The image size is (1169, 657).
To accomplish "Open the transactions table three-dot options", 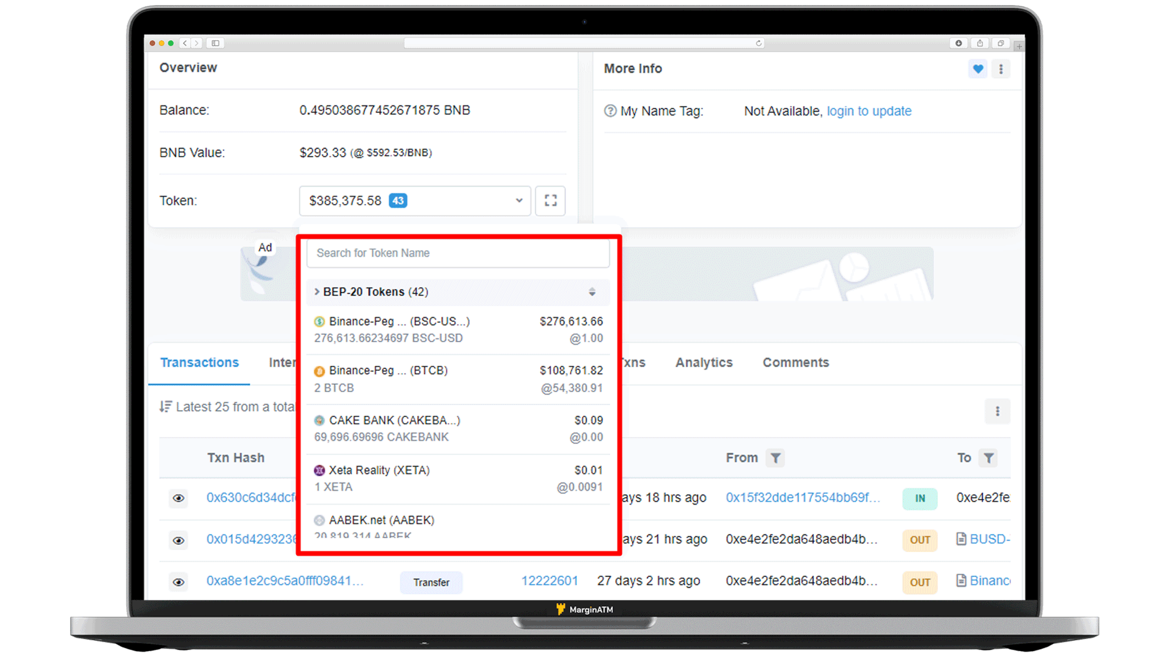I will point(997,411).
